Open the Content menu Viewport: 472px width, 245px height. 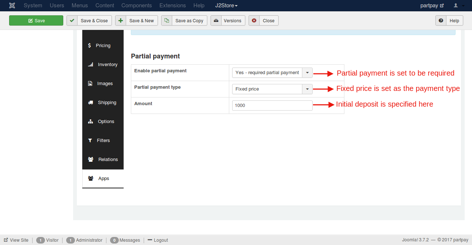[105, 5]
